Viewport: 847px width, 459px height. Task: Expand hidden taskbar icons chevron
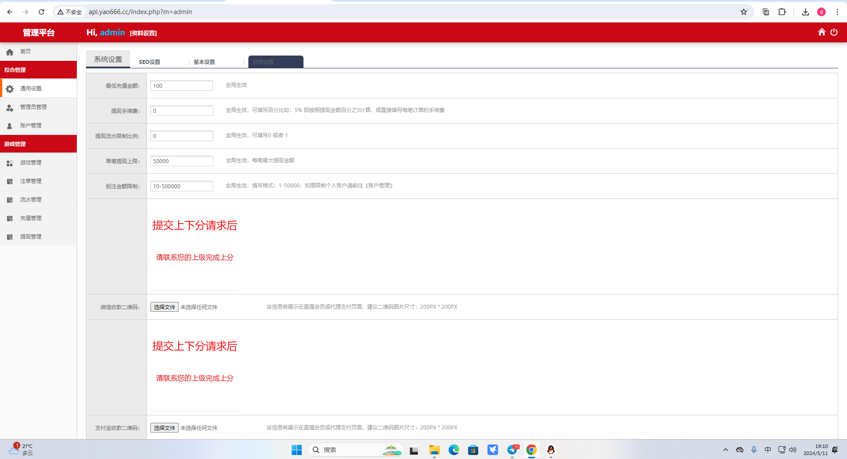pyautogui.click(x=726, y=450)
